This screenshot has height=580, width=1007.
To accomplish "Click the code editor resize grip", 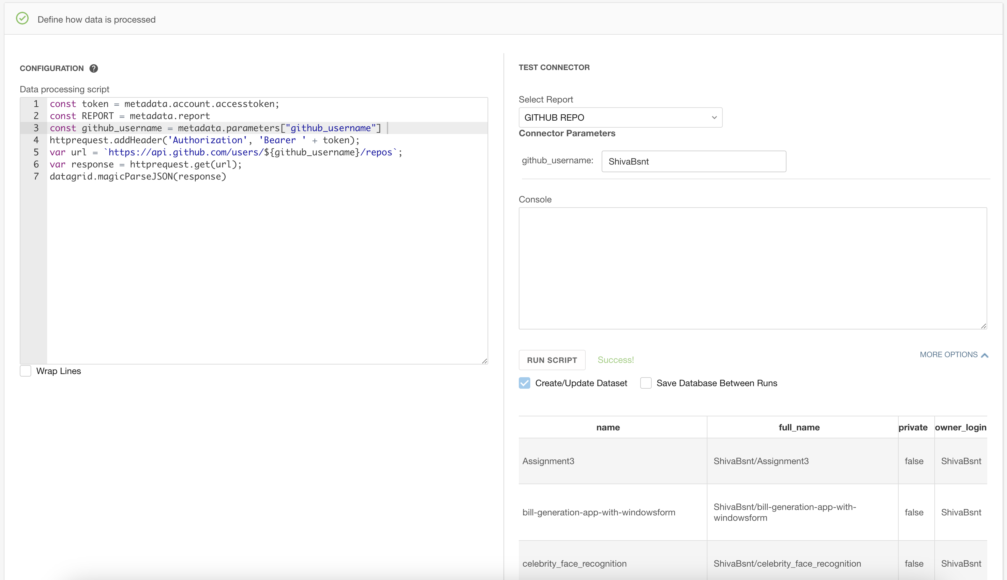I will tap(484, 360).
